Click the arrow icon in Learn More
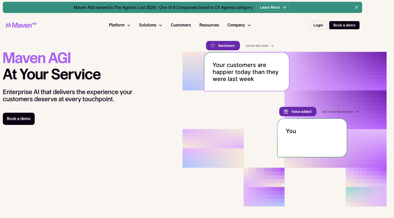The image size is (394, 218). (x=284, y=7)
